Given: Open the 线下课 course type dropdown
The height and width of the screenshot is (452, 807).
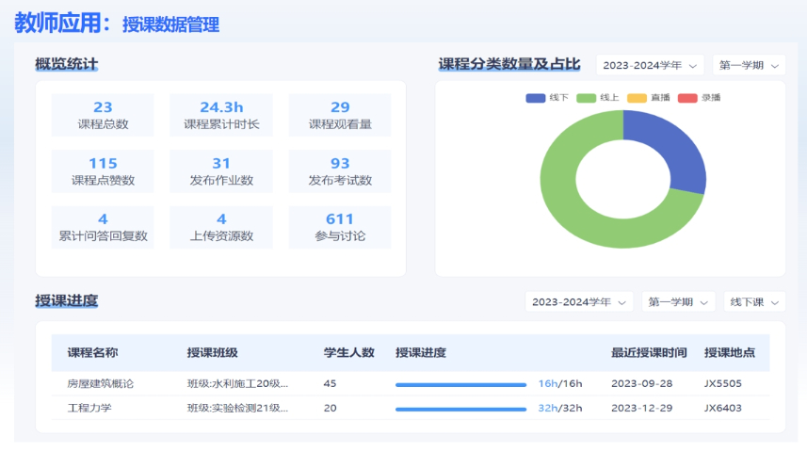Looking at the screenshot, I should tap(754, 302).
